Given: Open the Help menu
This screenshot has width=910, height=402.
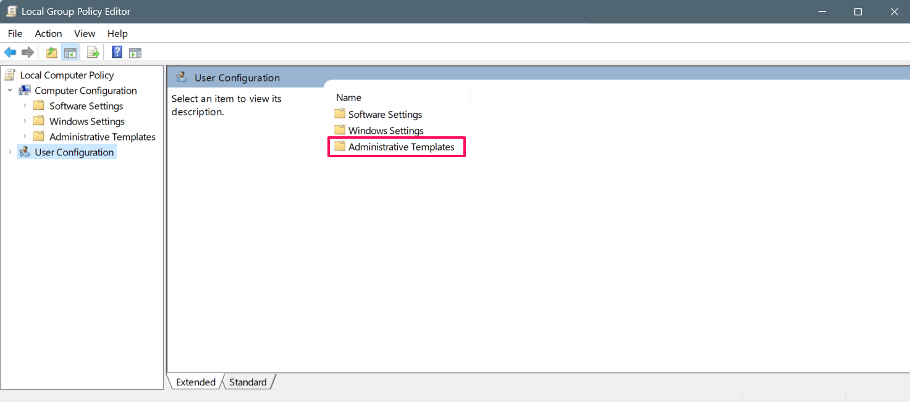Looking at the screenshot, I should pos(117,33).
